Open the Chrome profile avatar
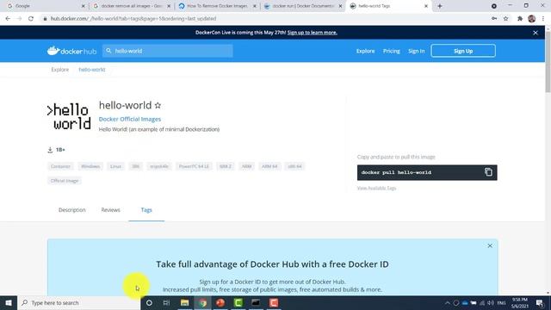Screen dimensions: 551x310 (x=532, y=19)
